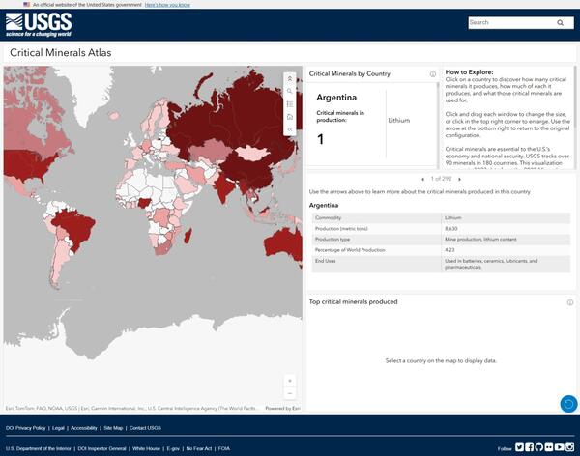Viewport: 580px width, 456px height.
Task: Select India on the map
Action: pyautogui.click(x=224, y=187)
